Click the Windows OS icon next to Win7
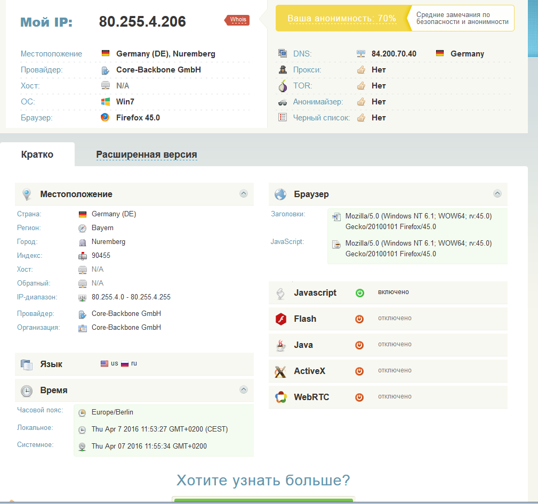Image resolution: width=538 pixels, height=504 pixels. coord(105,102)
